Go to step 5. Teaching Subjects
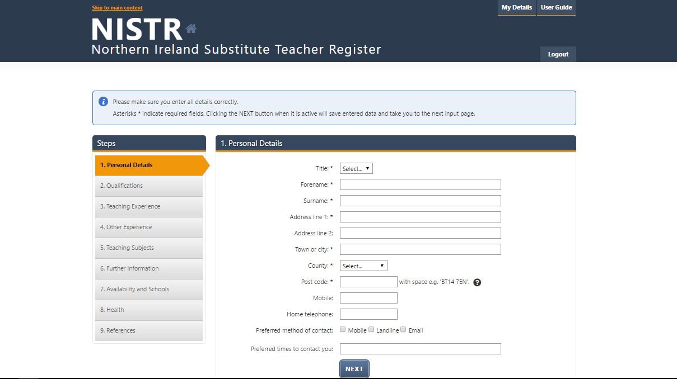 point(149,248)
